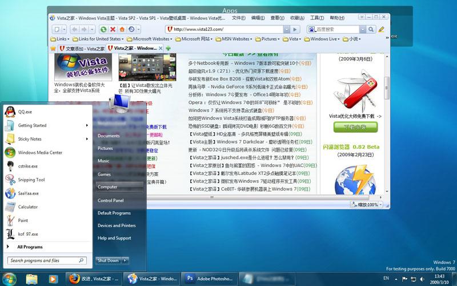Click the browser home icon
Screen dimensions: 457x286
click(x=122, y=29)
